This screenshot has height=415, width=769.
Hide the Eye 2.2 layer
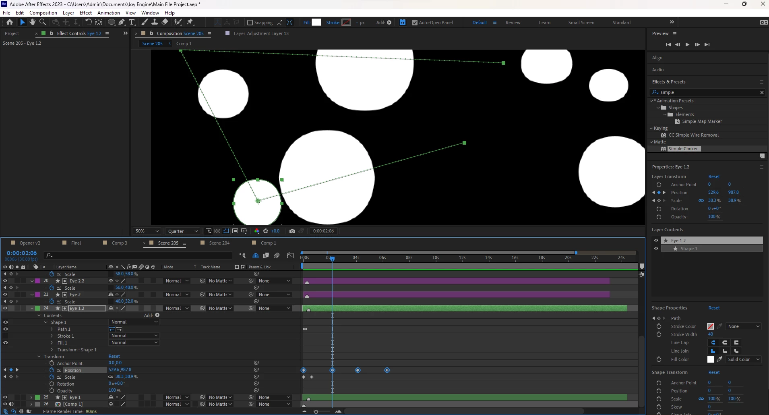pyautogui.click(x=5, y=281)
